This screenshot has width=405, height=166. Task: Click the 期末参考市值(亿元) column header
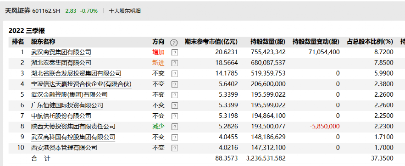(211, 42)
